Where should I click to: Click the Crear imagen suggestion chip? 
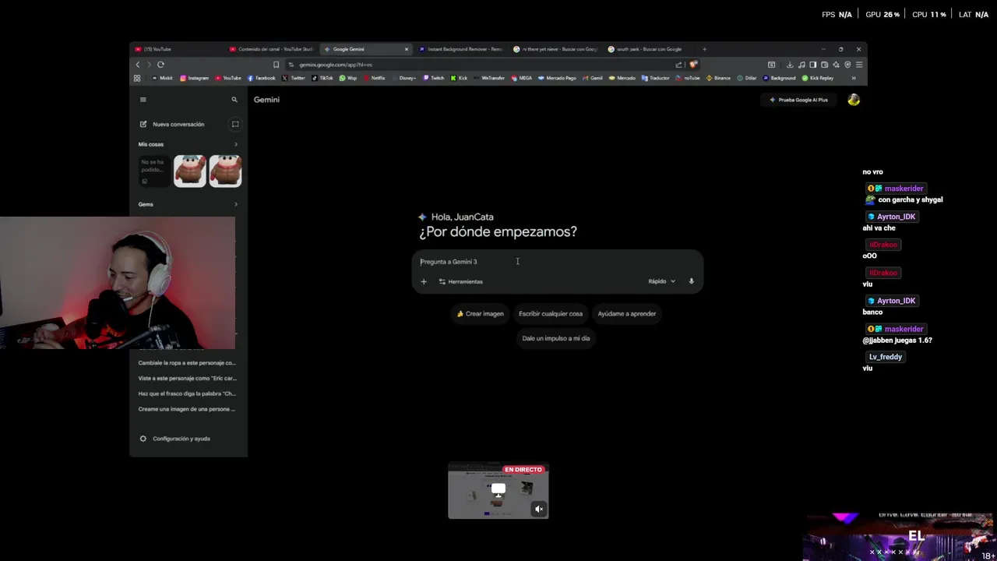[x=481, y=314]
